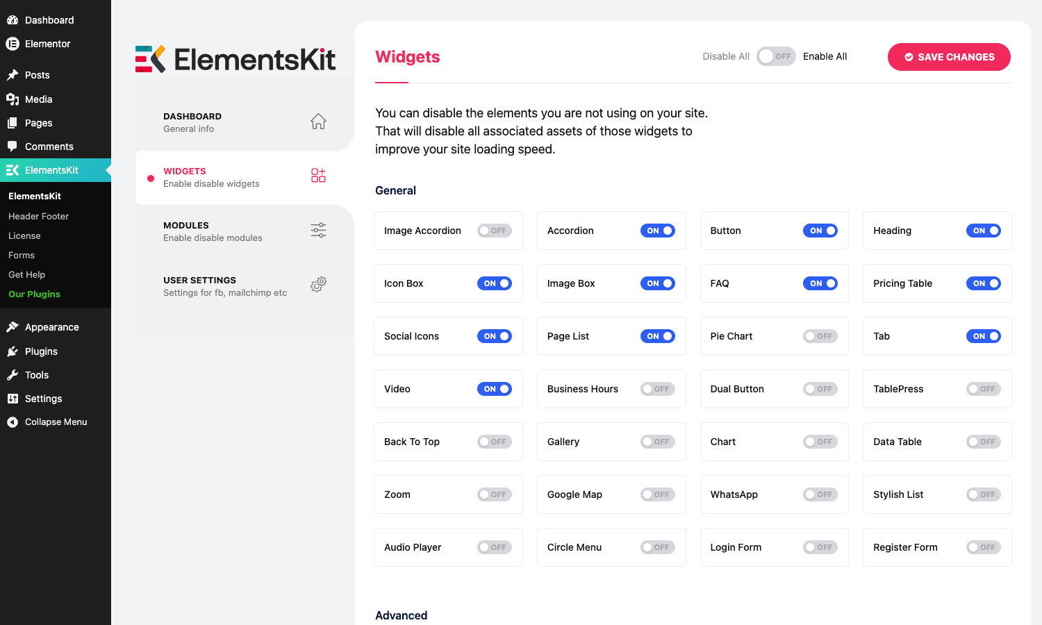Disable the Video widget toggle

(495, 389)
